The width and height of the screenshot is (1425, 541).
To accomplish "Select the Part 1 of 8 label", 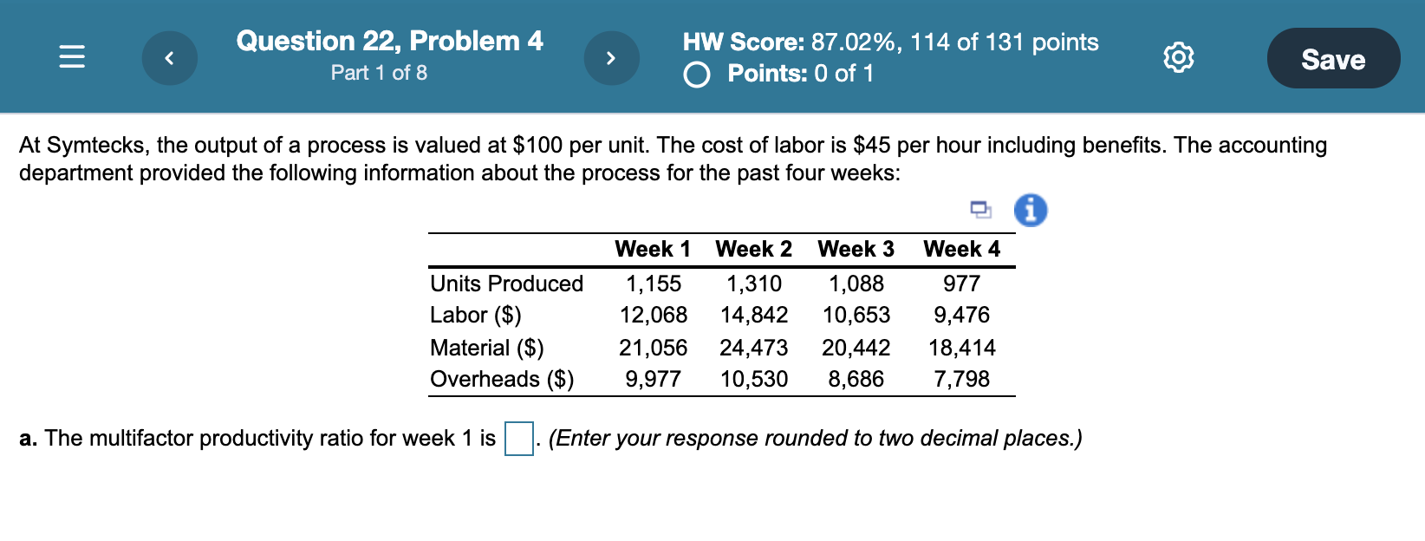I will coord(378,74).
